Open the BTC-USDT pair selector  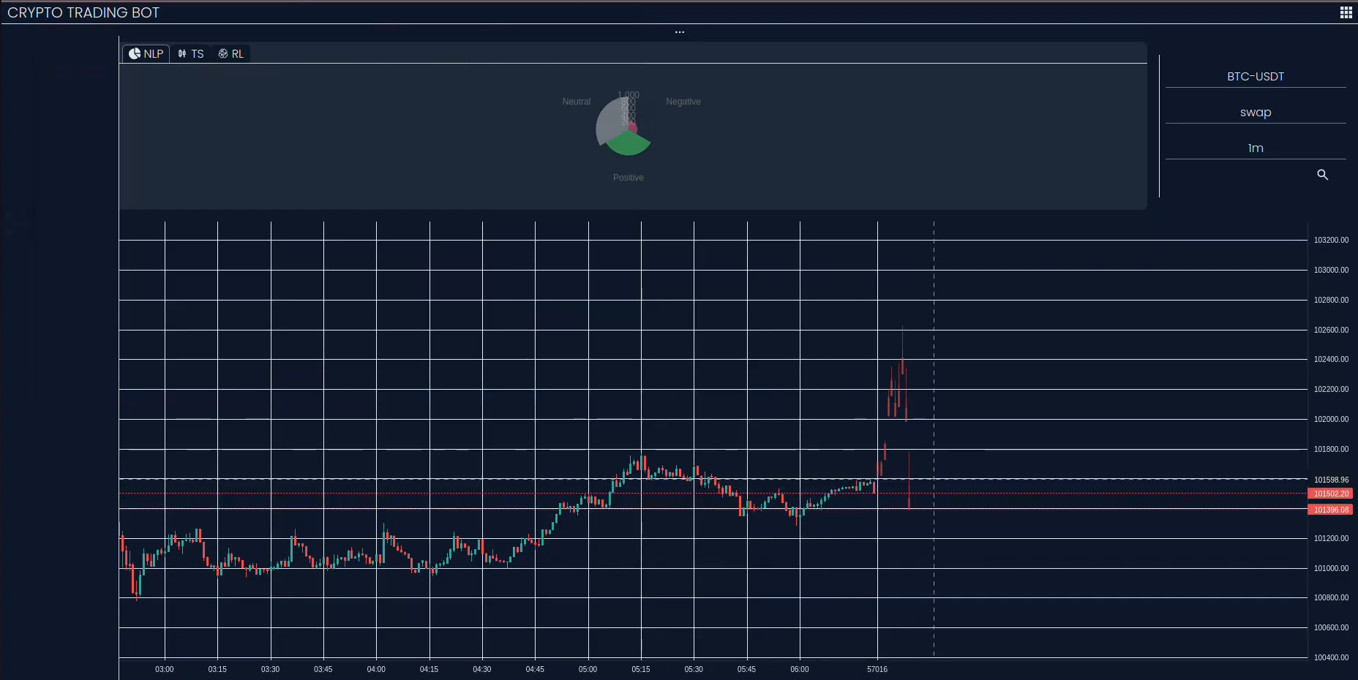click(1255, 77)
